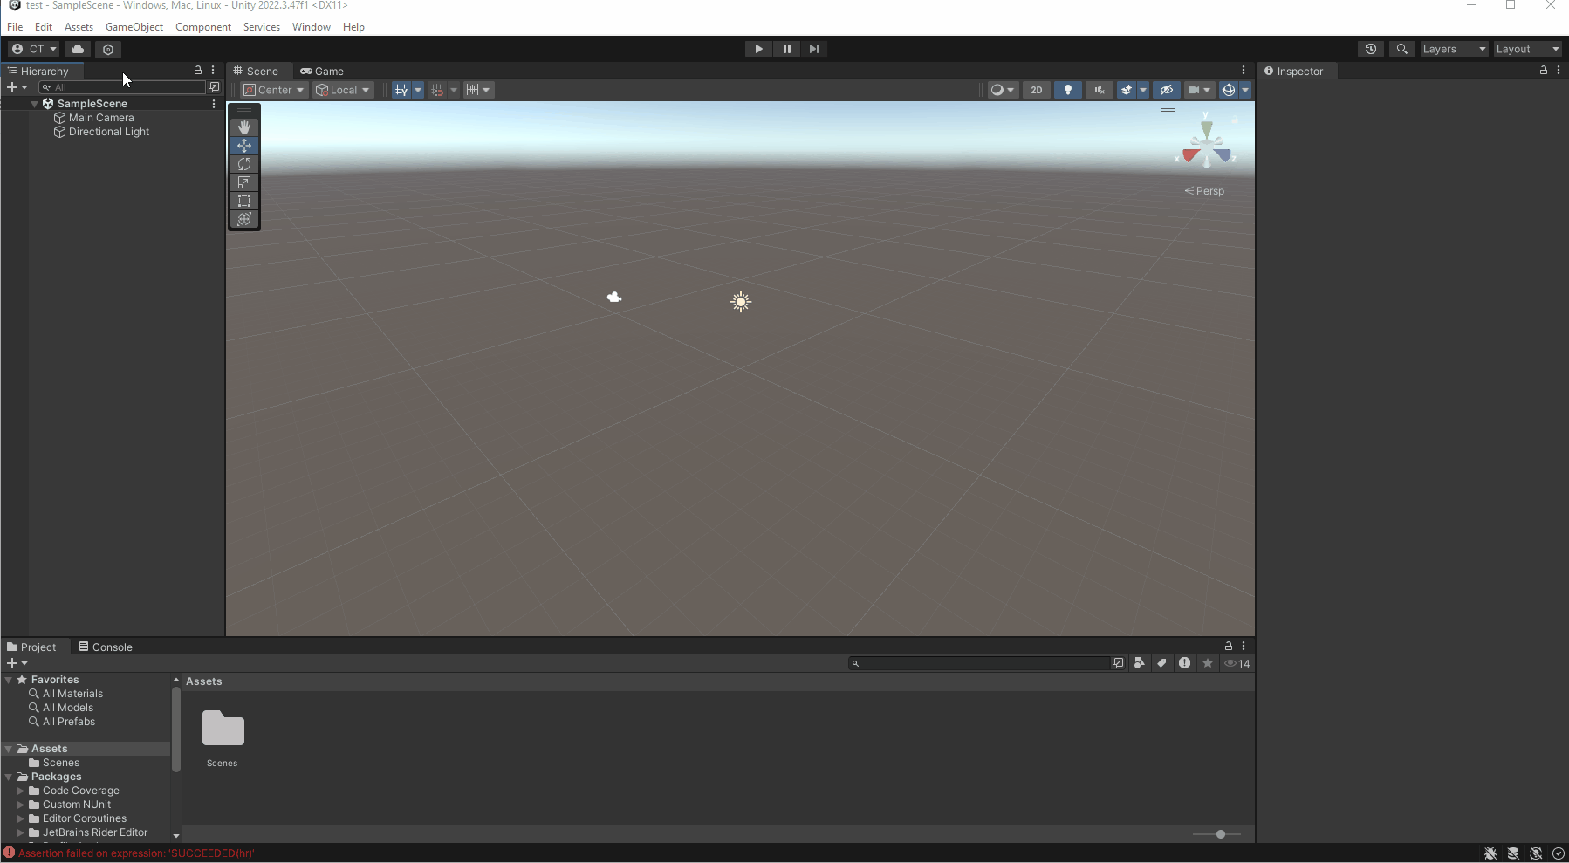Toggle scene lighting
This screenshot has height=863, width=1569.
(x=1068, y=90)
